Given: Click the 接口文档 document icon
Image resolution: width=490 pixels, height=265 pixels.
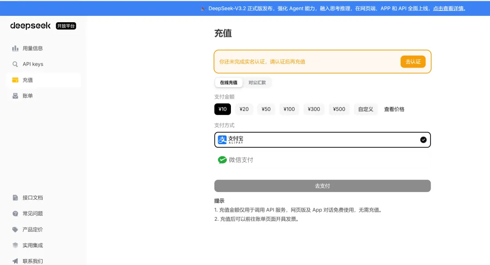Looking at the screenshot, I should click(15, 198).
